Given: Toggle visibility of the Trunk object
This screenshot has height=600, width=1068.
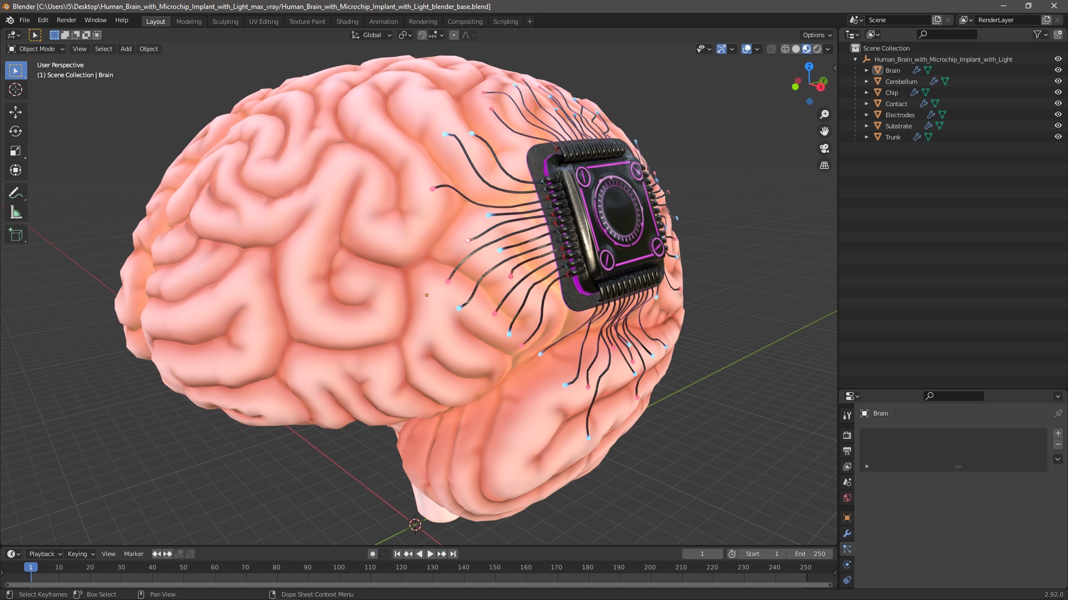Looking at the screenshot, I should click(x=1058, y=137).
